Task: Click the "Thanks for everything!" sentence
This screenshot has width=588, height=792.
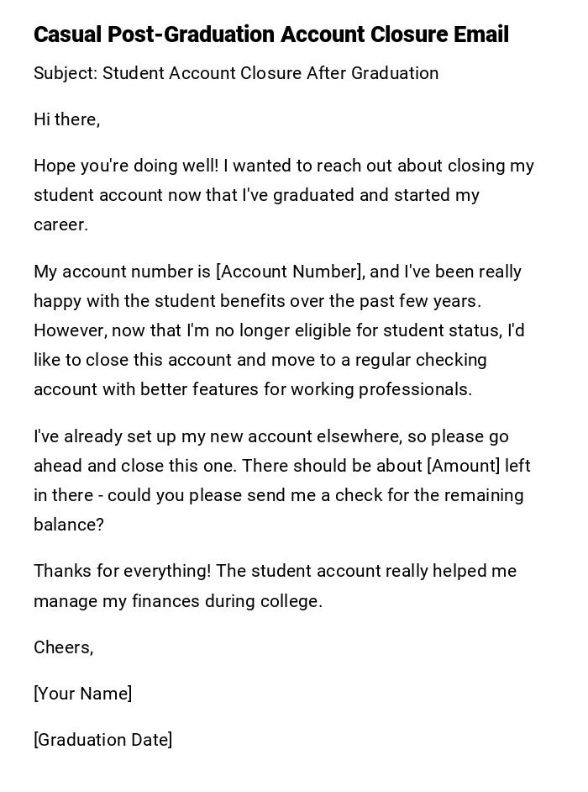Action: pyautogui.click(x=122, y=571)
